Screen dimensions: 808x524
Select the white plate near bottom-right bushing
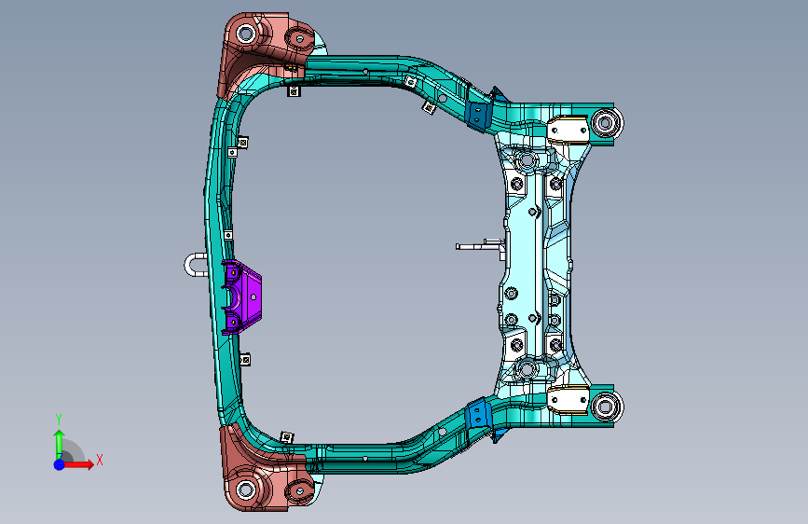[x=568, y=400]
